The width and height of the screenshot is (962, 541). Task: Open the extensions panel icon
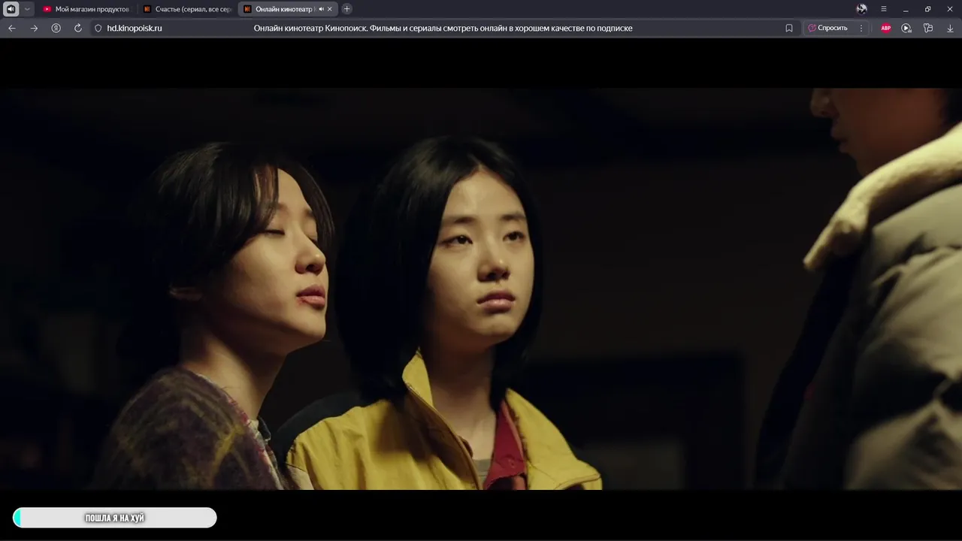(928, 28)
